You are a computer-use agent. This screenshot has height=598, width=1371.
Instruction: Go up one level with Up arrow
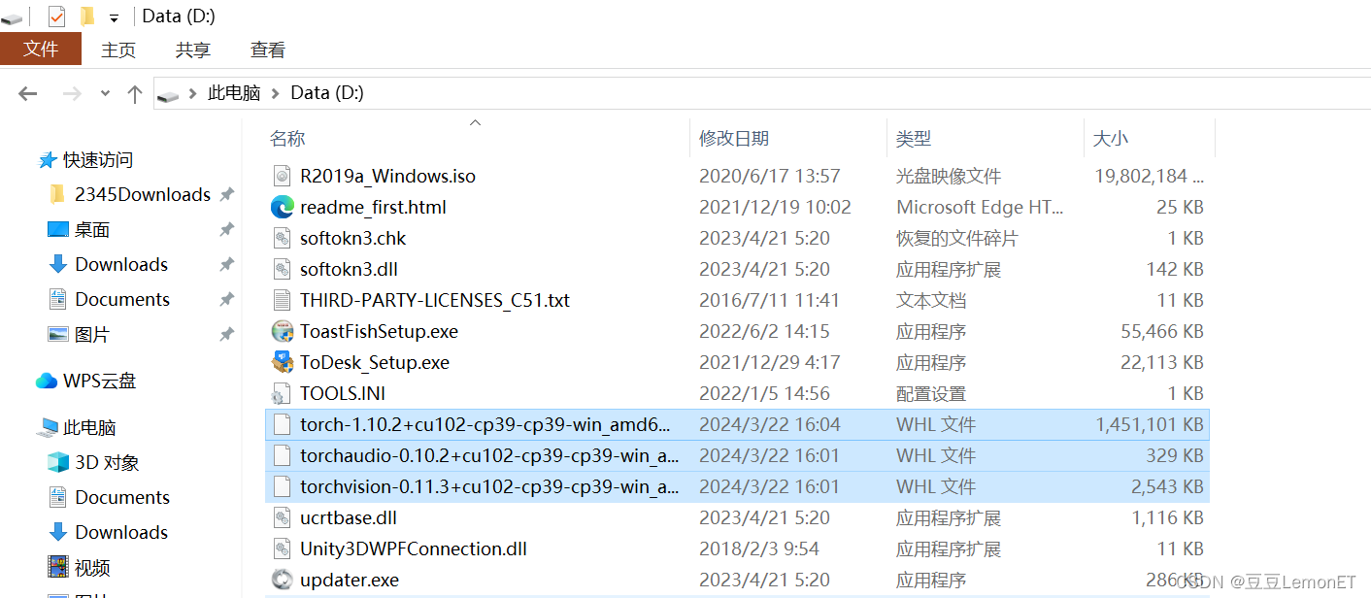pyautogui.click(x=135, y=93)
